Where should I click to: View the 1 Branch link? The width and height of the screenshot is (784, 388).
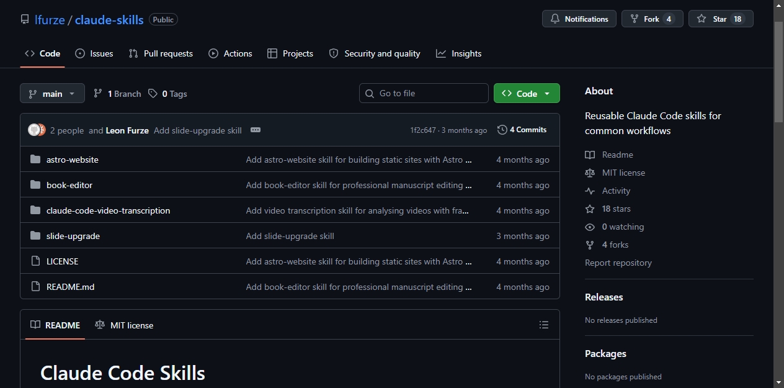[x=117, y=94]
